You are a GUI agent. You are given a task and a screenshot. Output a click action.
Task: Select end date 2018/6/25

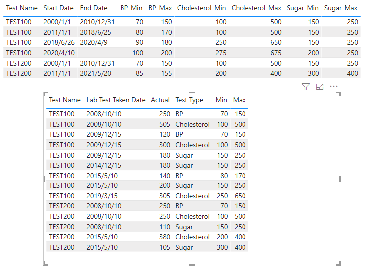tap(95, 32)
